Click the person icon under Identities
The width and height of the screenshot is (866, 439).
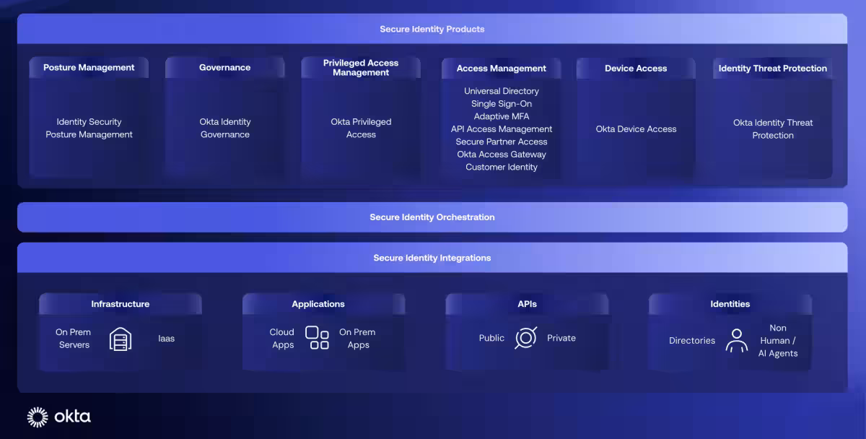pyautogui.click(x=736, y=340)
